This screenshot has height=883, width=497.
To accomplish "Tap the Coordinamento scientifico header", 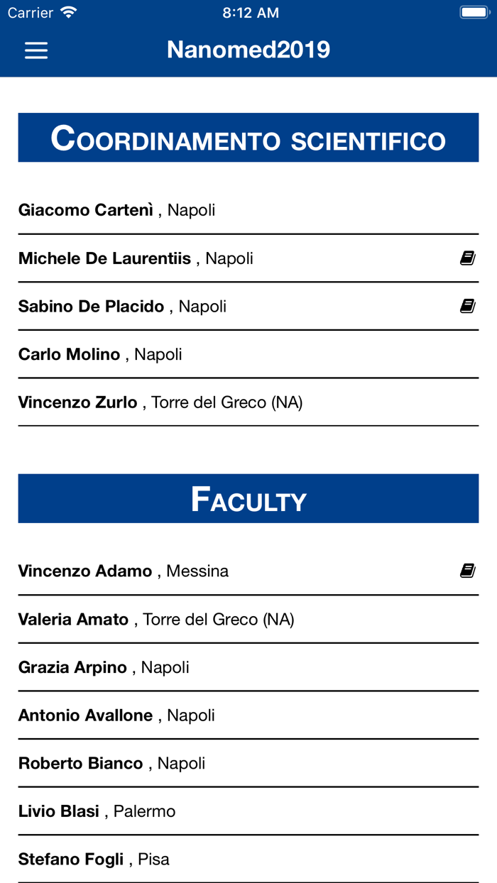I will (x=248, y=138).
